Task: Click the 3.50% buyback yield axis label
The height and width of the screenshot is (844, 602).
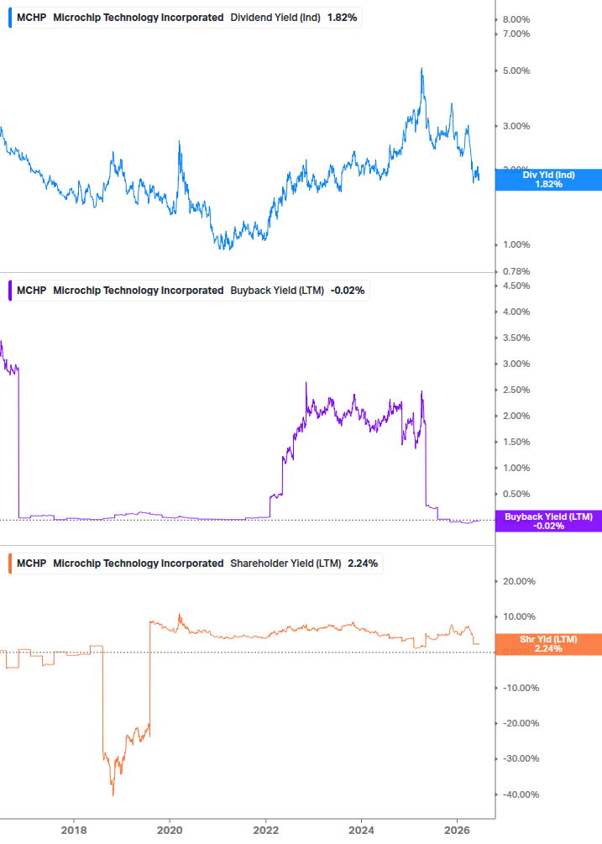Action: click(516, 338)
